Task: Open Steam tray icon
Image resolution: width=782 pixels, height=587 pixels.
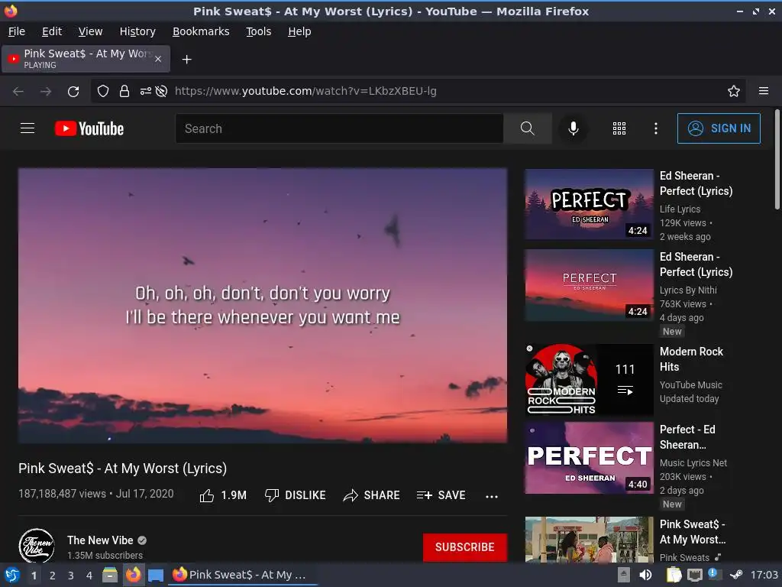Action: coord(736,575)
